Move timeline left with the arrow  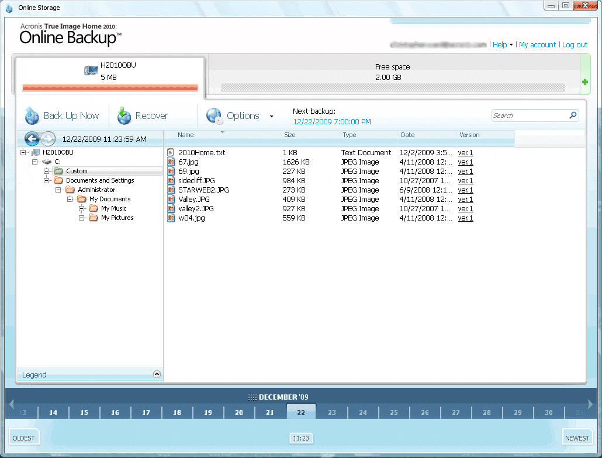pos(12,404)
